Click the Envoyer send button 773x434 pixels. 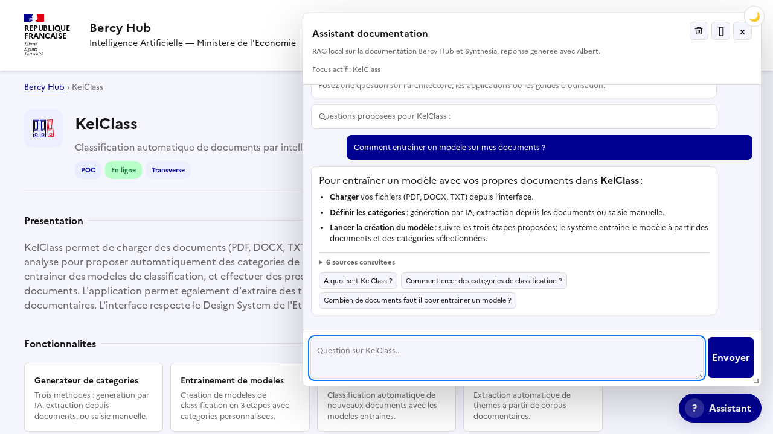coord(731,357)
